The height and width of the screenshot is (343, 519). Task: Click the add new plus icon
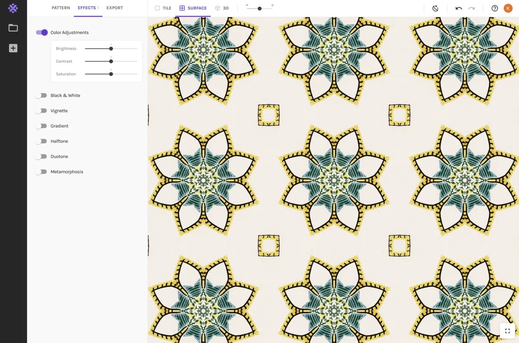(x=13, y=48)
